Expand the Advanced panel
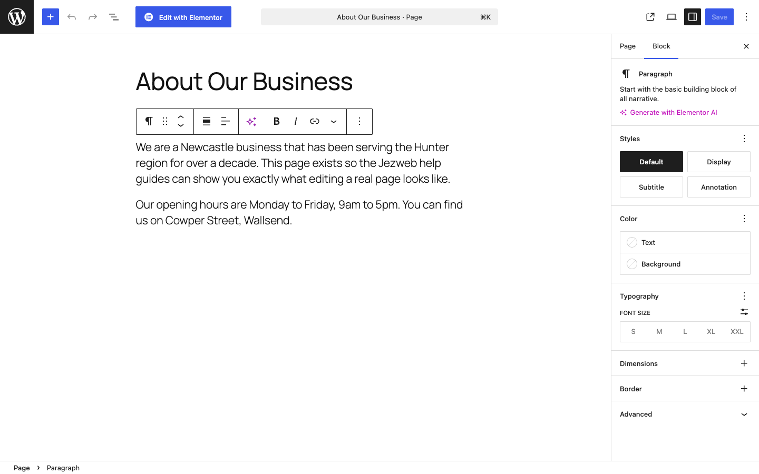Image resolution: width=759 pixels, height=474 pixels. [685, 414]
